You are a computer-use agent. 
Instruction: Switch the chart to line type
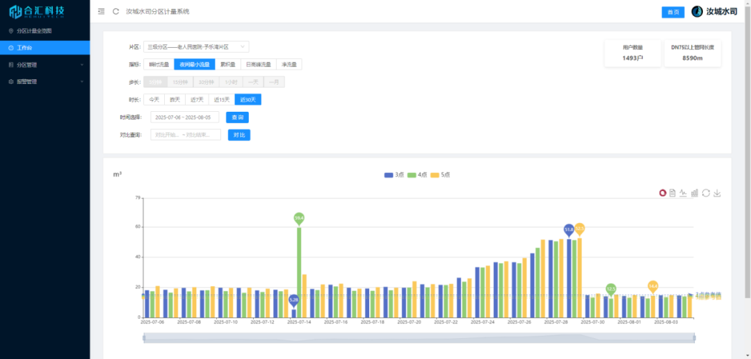(x=684, y=192)
